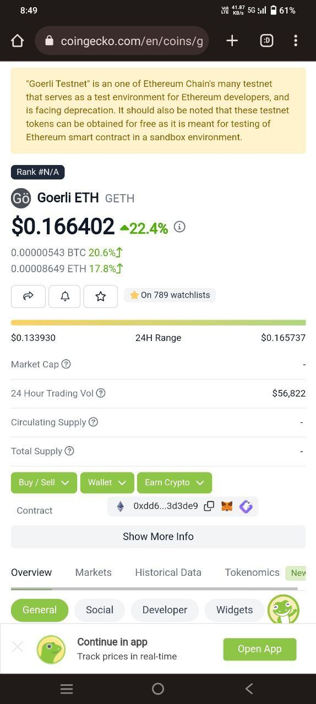Switch to the Markets tab

pyautogui.click(x=94, y=573)
